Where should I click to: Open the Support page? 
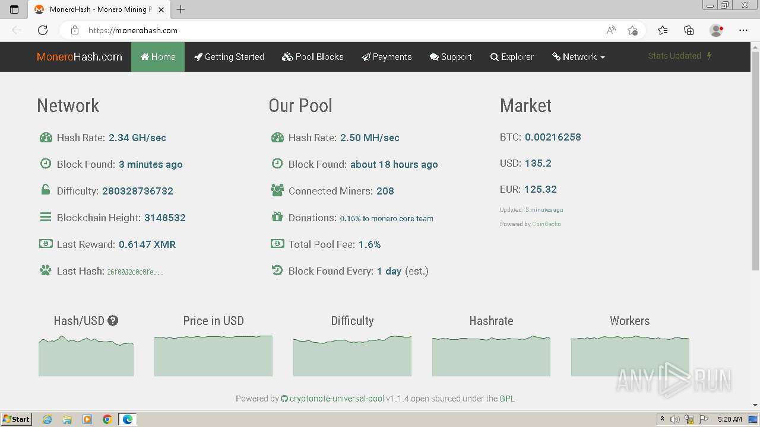(x=451, y=57)
